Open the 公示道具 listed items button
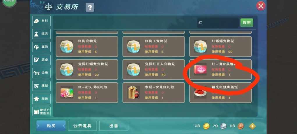The width and height of the screenshot is (297, 134). (82, 126)
